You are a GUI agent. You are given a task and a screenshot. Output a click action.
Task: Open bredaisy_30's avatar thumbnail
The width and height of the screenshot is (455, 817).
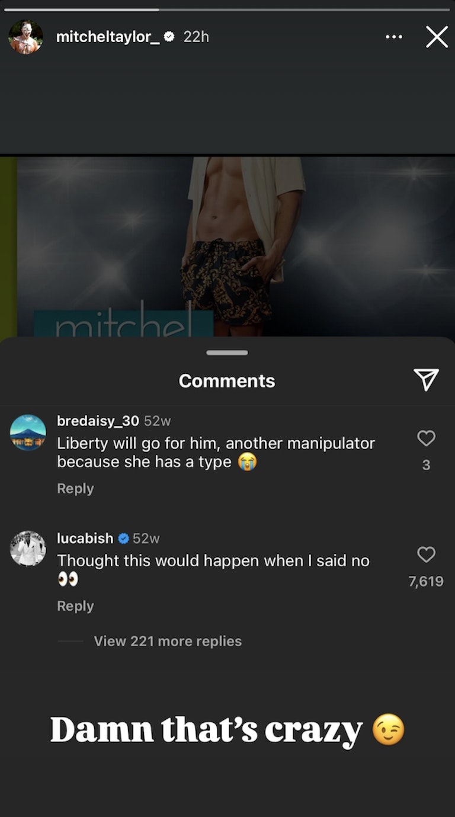[x=28, y=432]
